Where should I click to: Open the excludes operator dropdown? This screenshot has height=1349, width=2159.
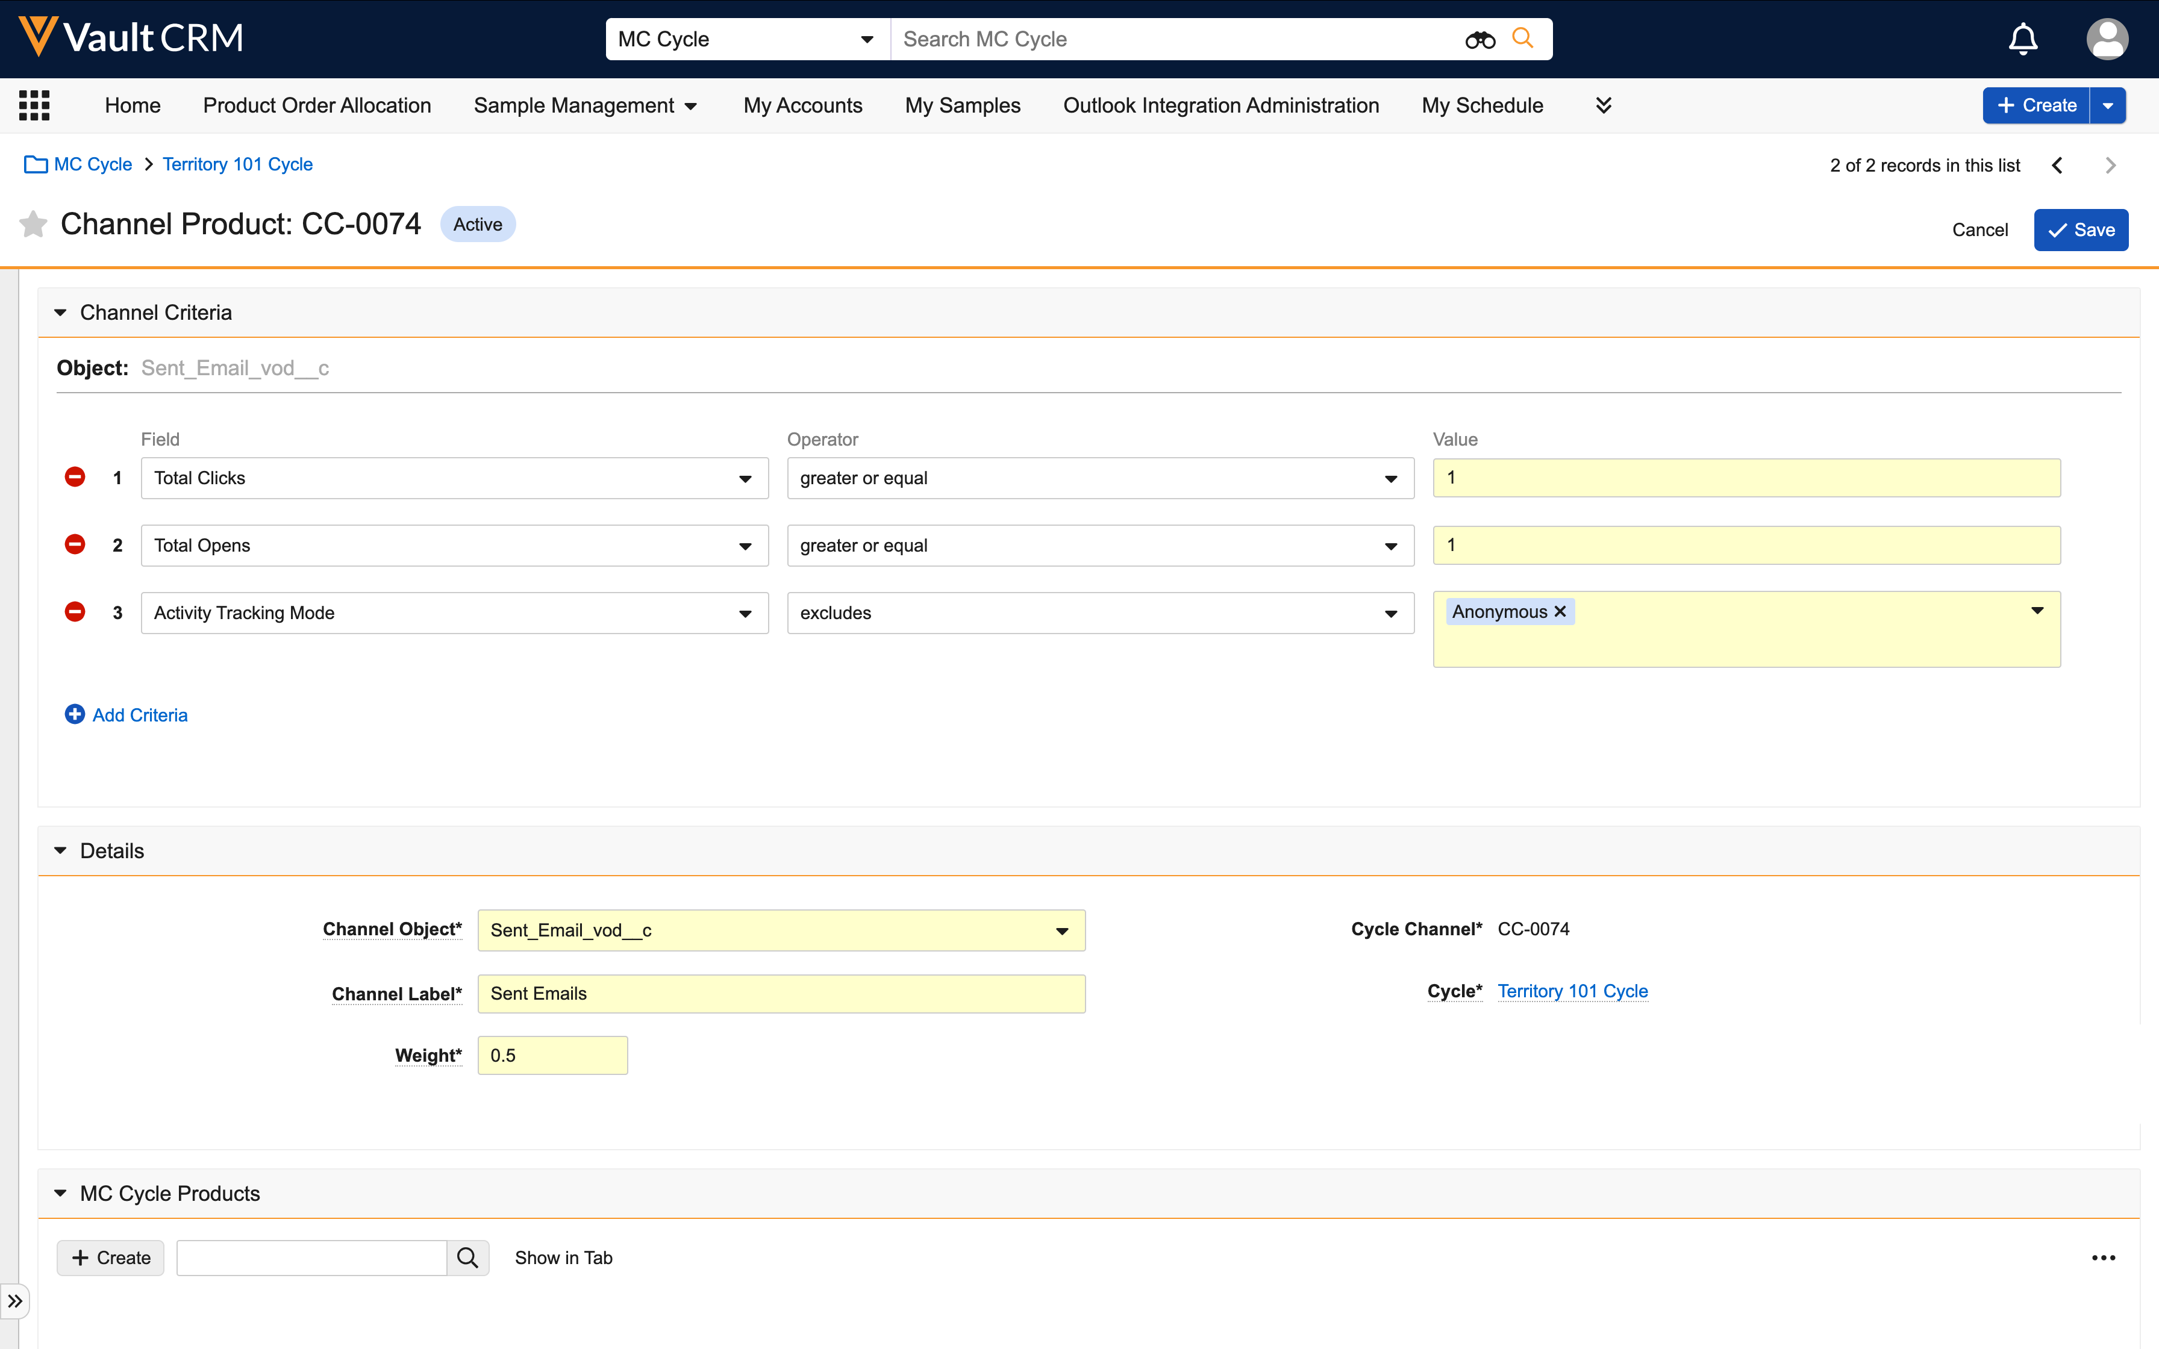click(1099, 613)
